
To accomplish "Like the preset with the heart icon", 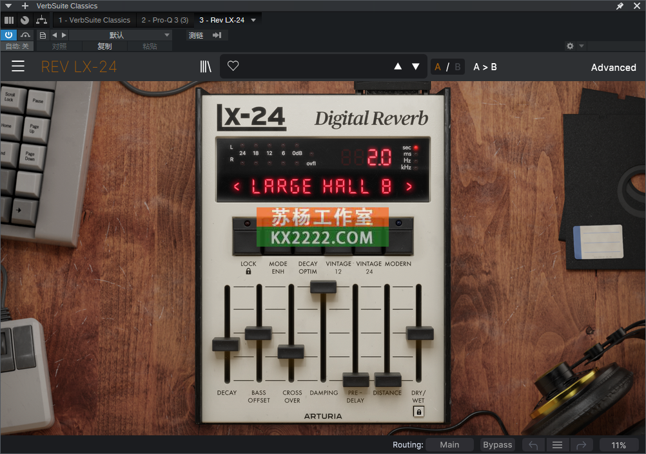I will click(x=233, y=66).
